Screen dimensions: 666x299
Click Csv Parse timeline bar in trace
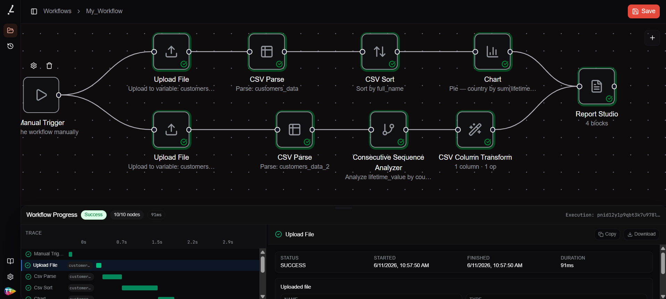tap(112, 276)
